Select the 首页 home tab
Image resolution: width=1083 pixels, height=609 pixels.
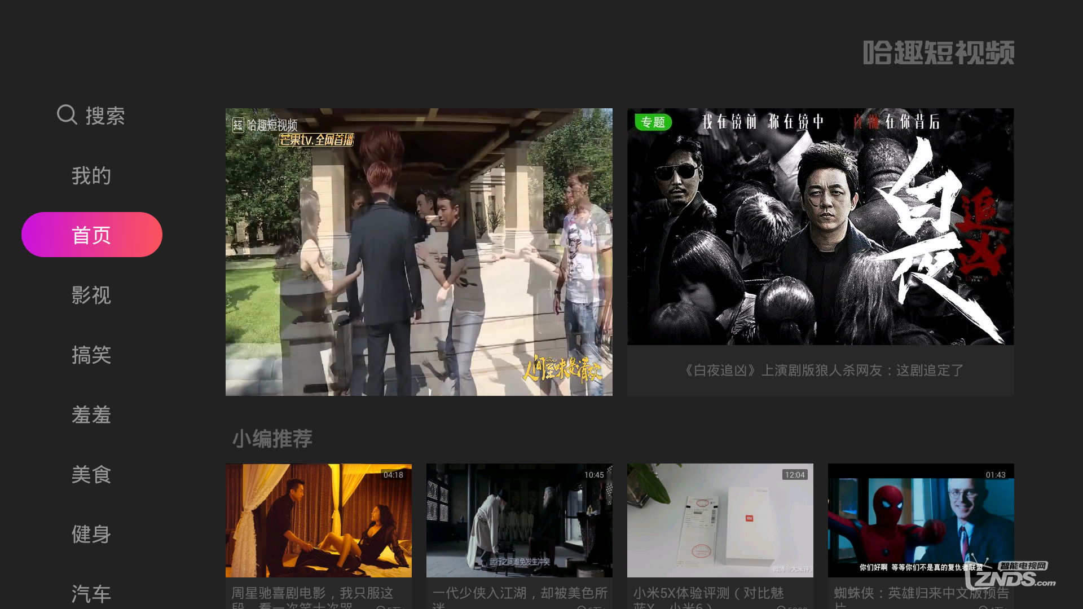tap(92, 235)
